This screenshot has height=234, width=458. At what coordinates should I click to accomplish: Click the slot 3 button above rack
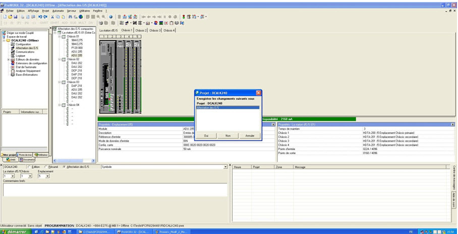point(121,37)
